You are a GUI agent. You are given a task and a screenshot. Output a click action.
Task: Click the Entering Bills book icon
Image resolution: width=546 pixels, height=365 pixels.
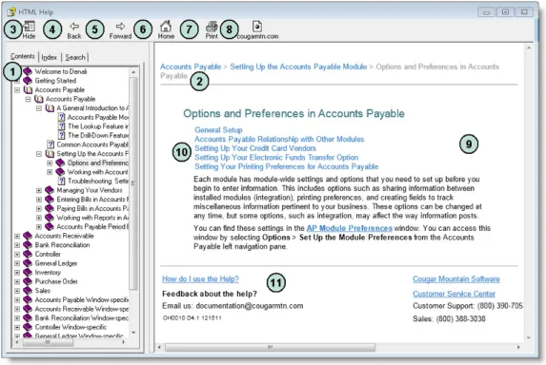[50, 199]
